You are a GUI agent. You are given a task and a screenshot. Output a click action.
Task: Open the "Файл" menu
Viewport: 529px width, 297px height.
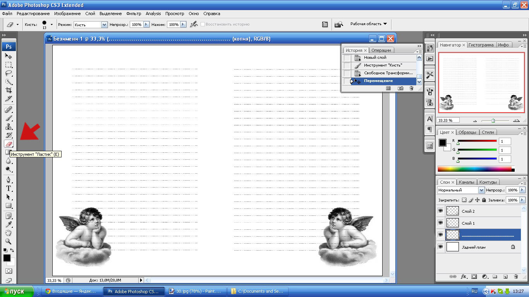pyautogui.click(x=7, y=14)
